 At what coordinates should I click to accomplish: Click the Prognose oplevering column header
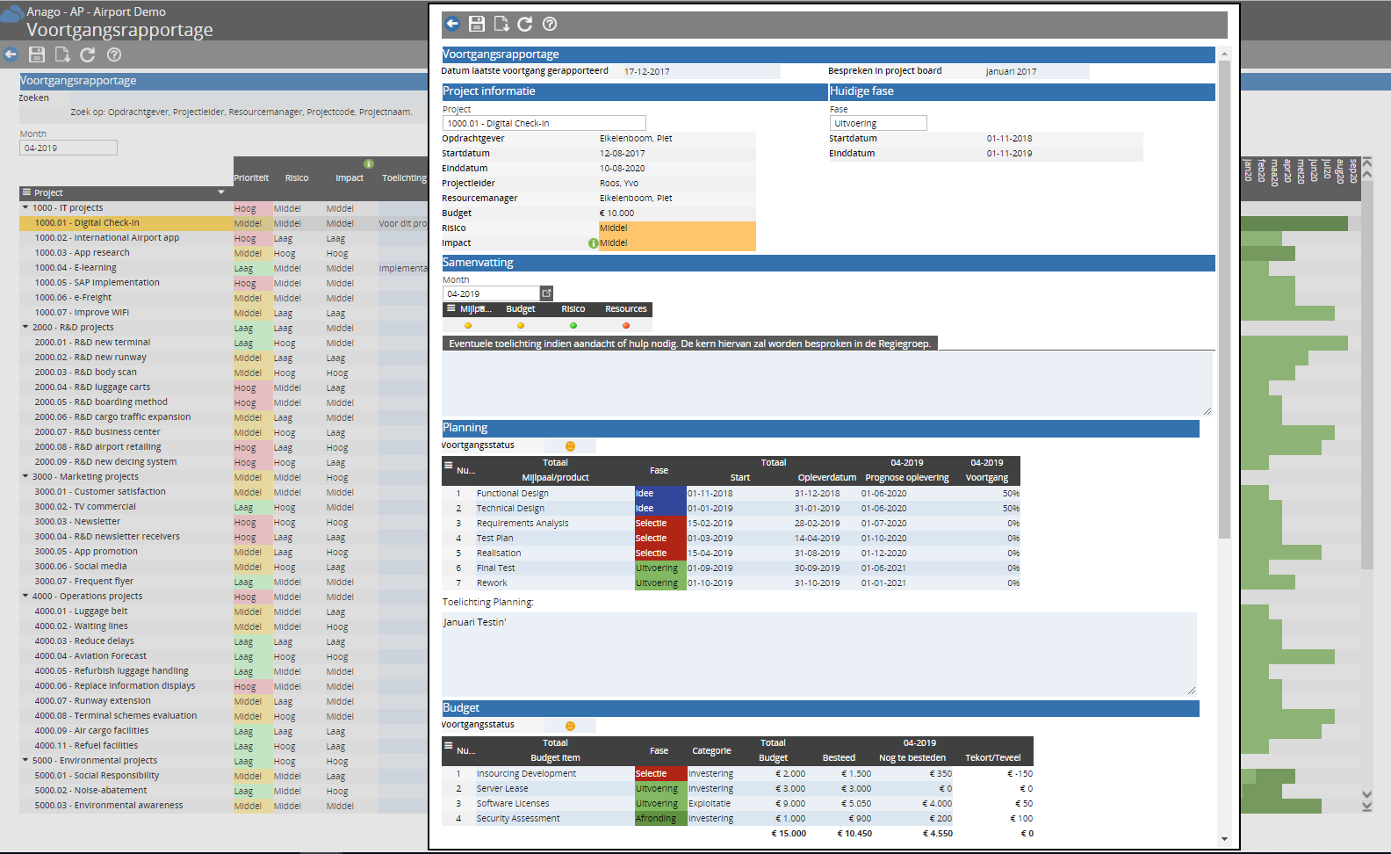point(906,478)
